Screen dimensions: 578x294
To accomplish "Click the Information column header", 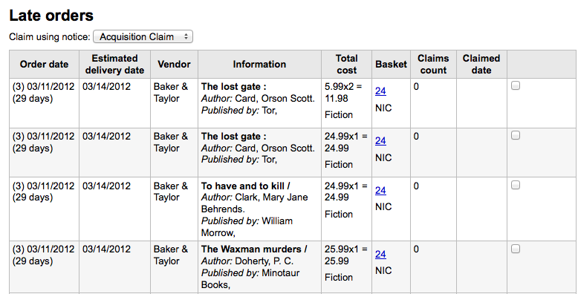I will 259,64.
